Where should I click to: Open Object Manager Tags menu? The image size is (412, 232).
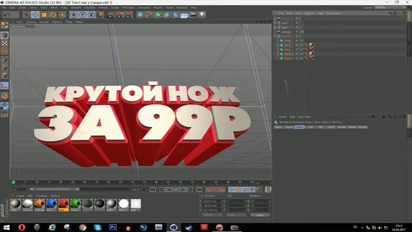[x=321, y=13]
